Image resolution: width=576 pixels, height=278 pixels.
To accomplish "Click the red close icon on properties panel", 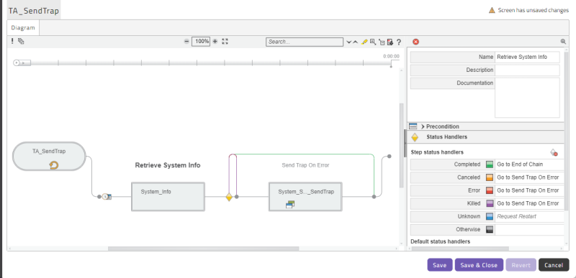I will click(x=416, y=42).
